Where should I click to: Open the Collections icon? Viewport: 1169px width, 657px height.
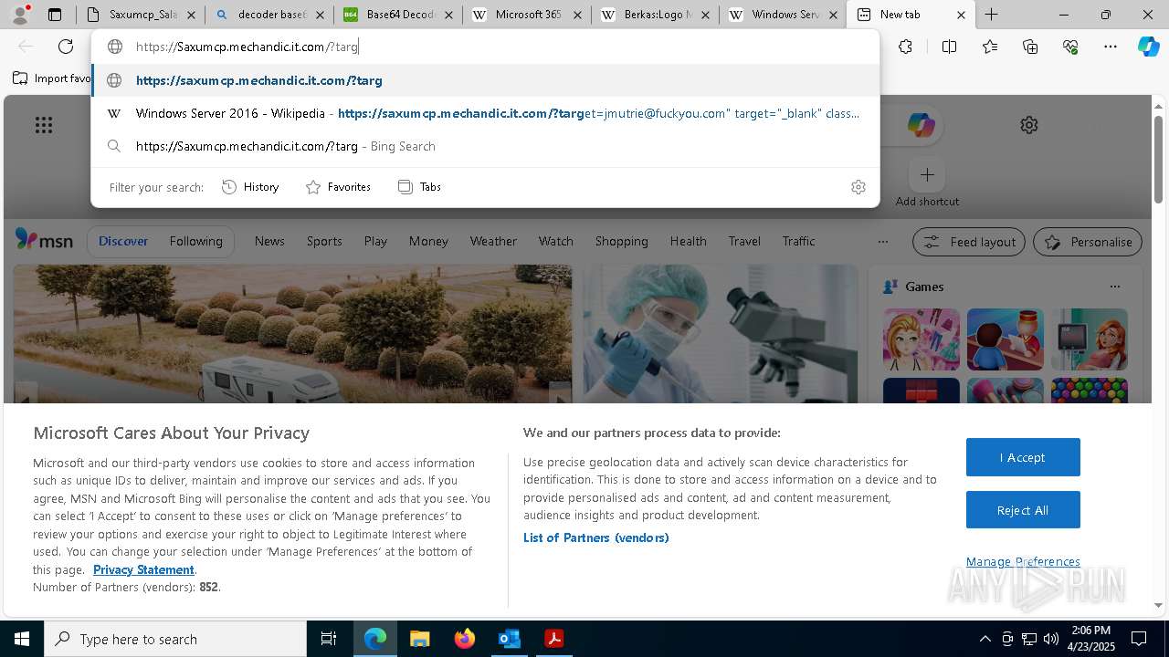(1030, 47)
